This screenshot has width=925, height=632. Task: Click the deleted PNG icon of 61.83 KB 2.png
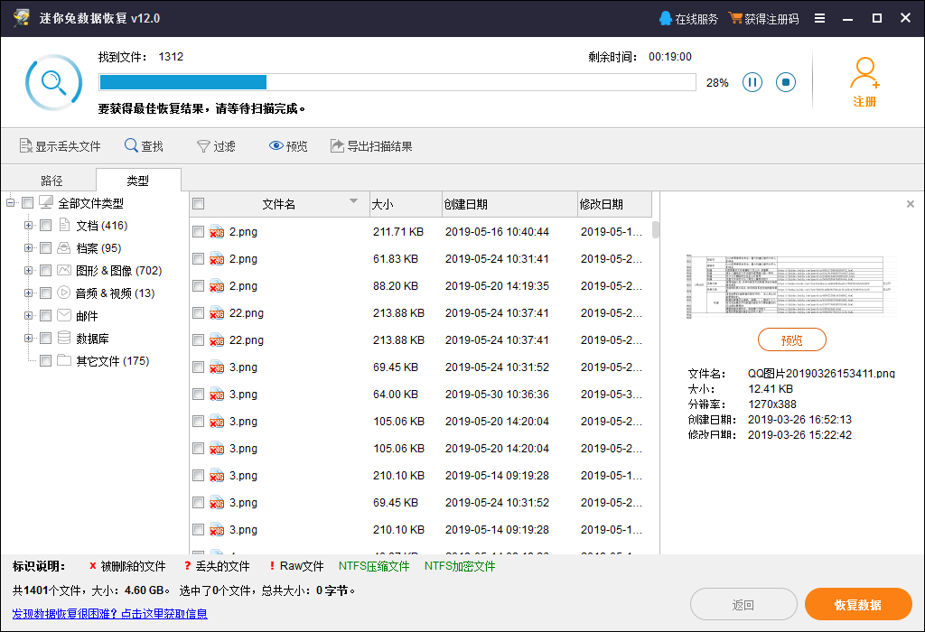coord(217,258)
